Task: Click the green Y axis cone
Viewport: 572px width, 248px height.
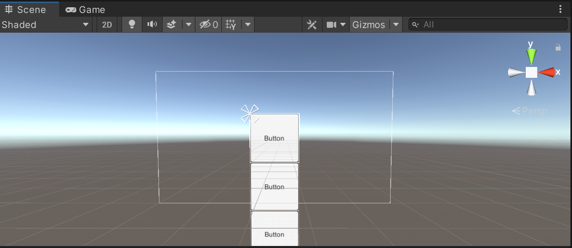Action: [531, 56]
